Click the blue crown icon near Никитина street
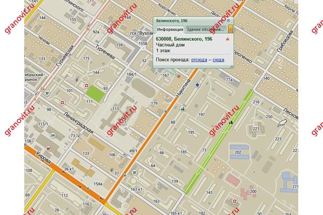Image resolution: width=323 pixels, height=215 pixels. [x=198, y=84]
